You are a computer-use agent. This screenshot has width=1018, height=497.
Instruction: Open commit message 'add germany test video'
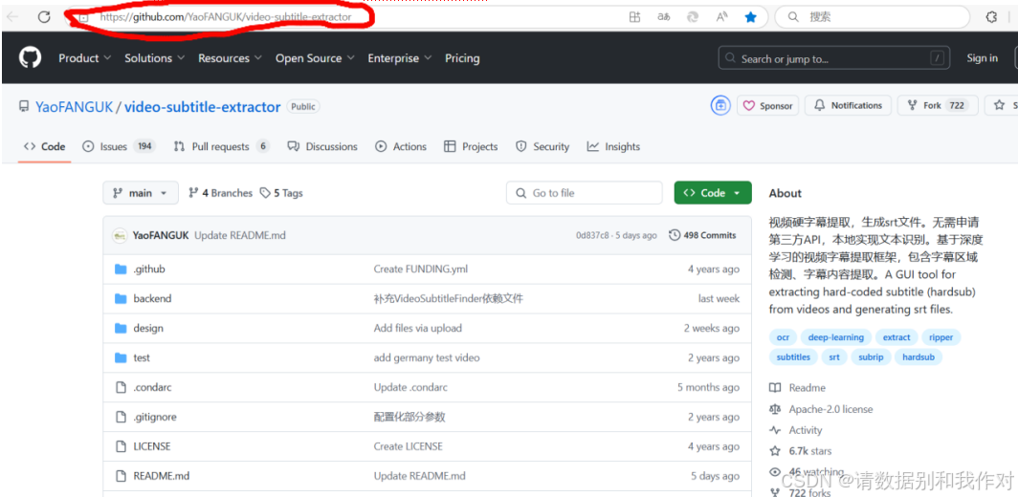(427, 358)
